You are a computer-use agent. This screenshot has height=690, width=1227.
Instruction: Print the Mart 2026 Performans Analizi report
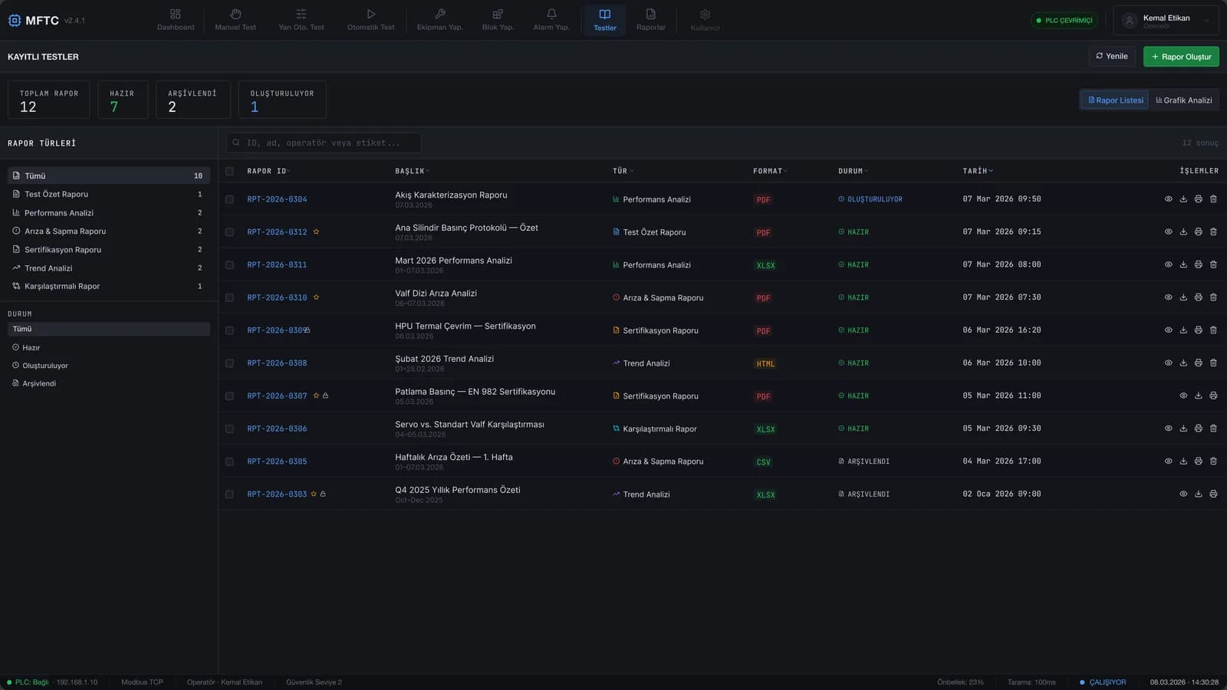point(1198,264)
